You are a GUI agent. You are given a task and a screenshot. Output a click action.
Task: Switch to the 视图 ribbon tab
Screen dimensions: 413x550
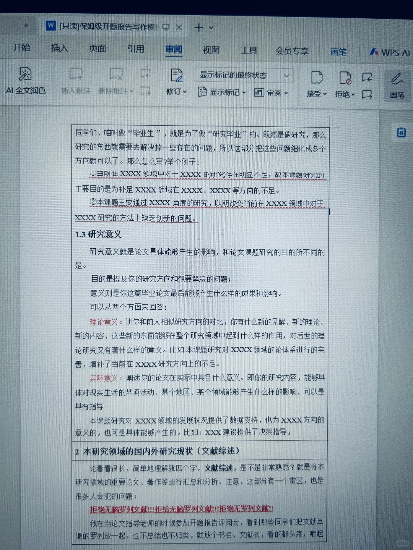click(x=211, y=50)
